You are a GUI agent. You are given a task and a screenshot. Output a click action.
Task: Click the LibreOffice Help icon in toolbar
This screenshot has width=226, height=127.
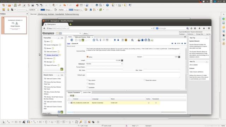107,5
